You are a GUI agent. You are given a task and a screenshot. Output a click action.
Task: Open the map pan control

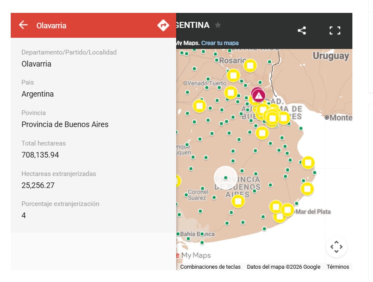pyautogui.click(x=336, y=247)
